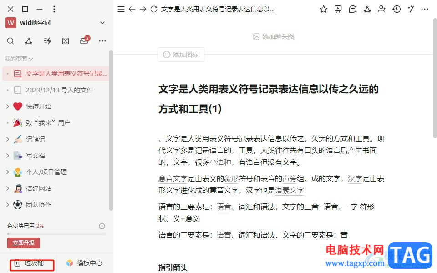Click the document vertical scrollbar
This screenshot has width=437, height=273.
tap(435, 78)
